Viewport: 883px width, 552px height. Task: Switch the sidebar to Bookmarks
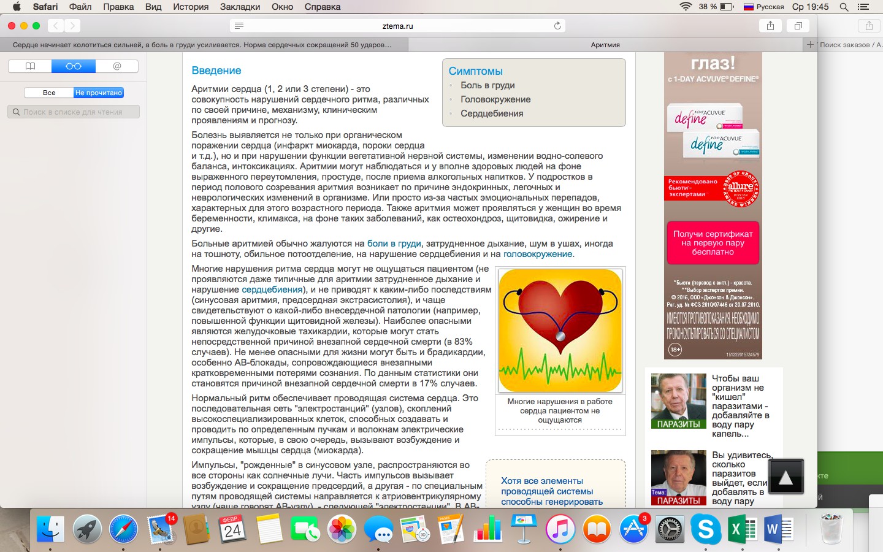pyautogui.click(x=30, y=66)
